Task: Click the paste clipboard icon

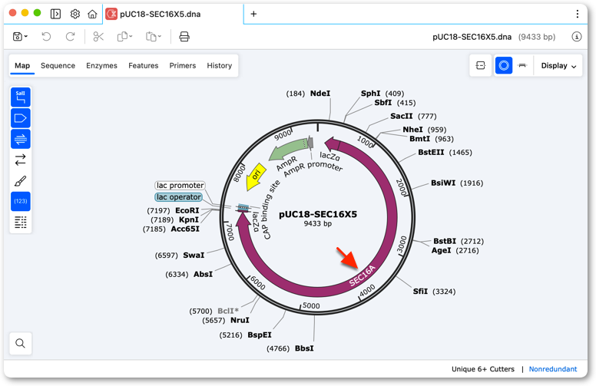Action: 151,37
